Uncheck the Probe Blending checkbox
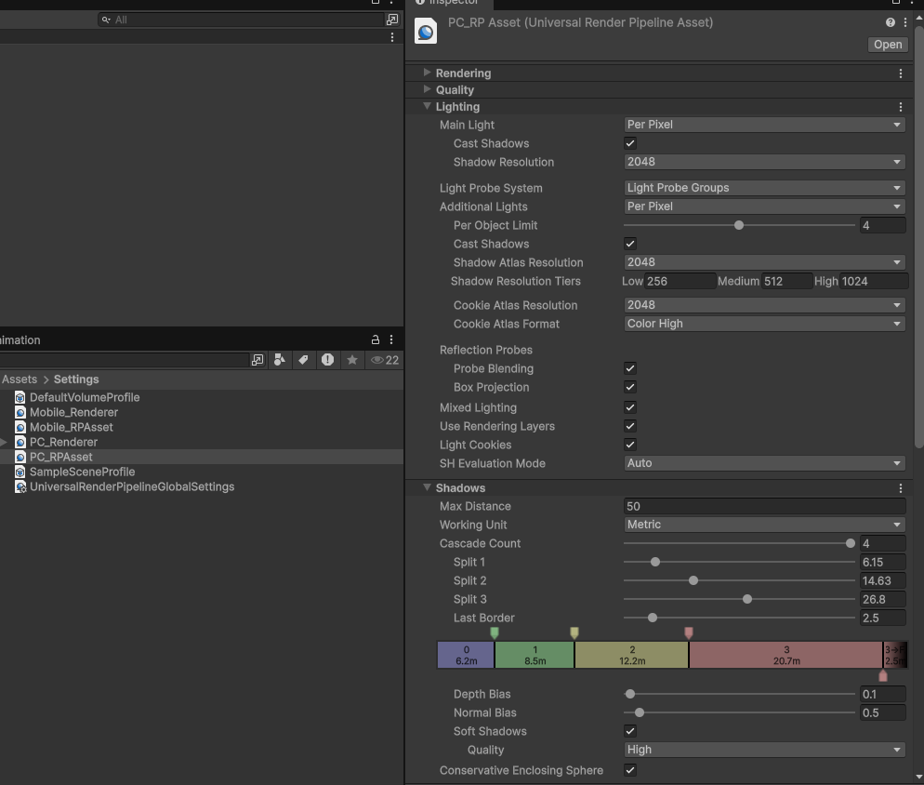 (x=630, y=368)
